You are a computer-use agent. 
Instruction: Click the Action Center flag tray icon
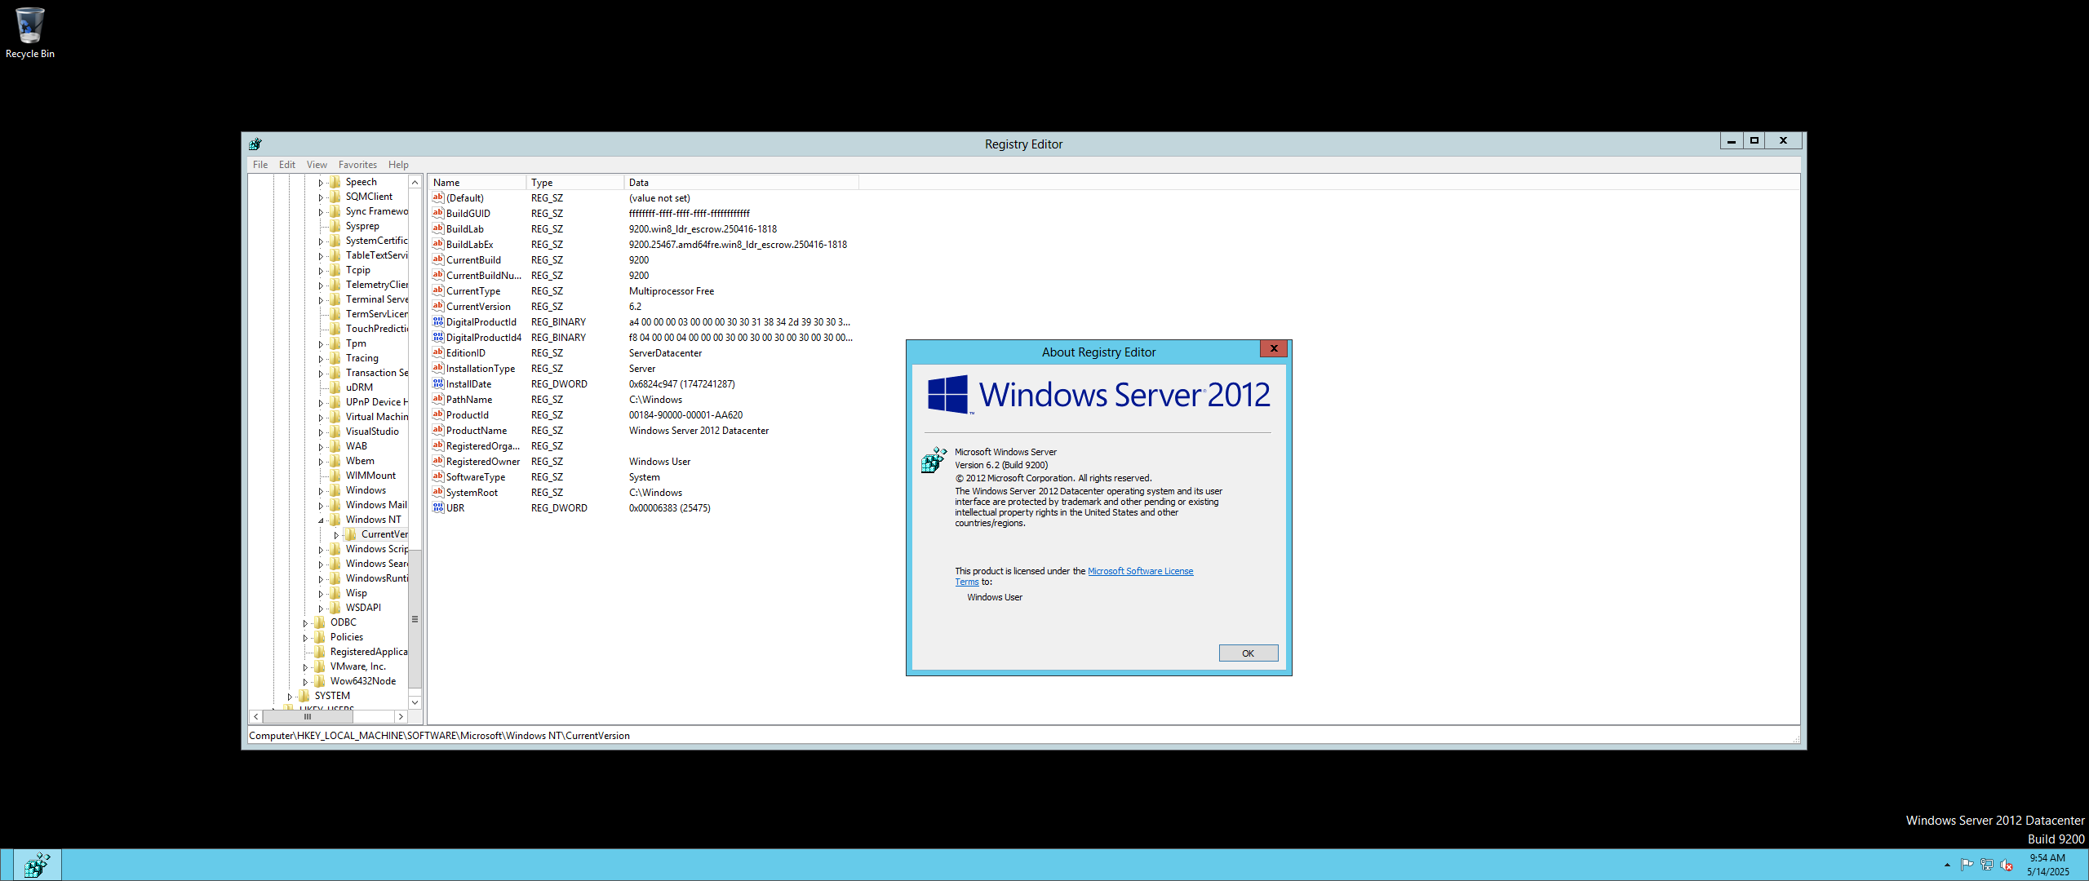[x=1967, y=865]
